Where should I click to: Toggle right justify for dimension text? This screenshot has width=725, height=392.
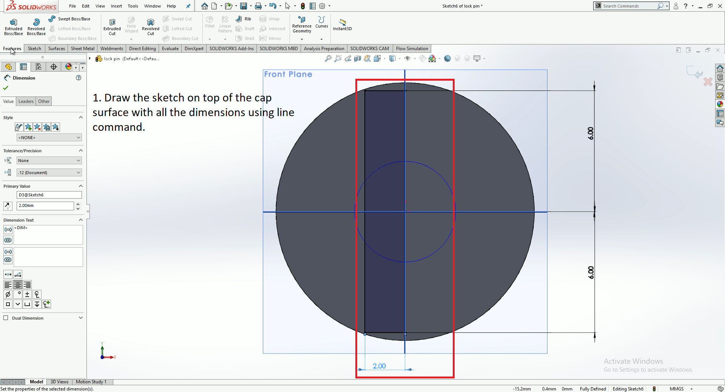tap(27, 285)
